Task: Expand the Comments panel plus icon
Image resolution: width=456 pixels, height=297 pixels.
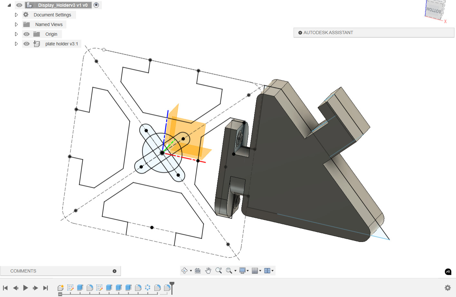Action: click(114, 271)
